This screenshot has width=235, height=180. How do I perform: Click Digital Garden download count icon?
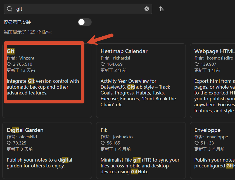point(9,143)
